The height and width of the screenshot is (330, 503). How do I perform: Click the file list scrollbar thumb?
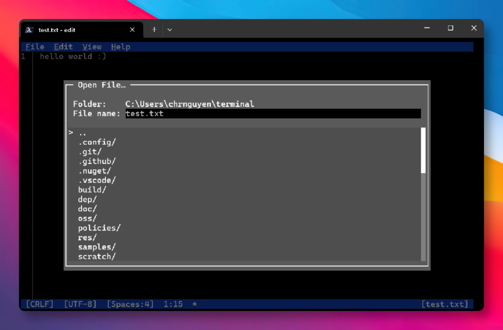point(423,150)
